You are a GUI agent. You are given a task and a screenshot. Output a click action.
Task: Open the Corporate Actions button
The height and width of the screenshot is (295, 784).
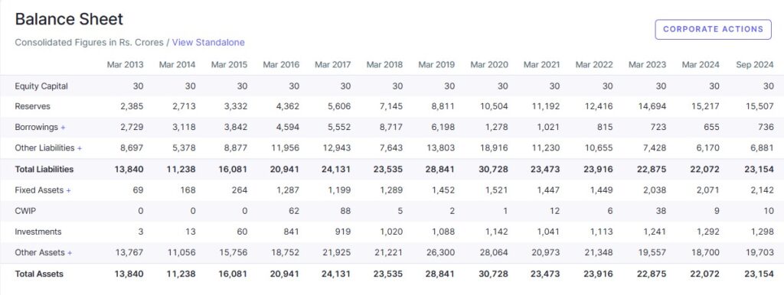713,30
